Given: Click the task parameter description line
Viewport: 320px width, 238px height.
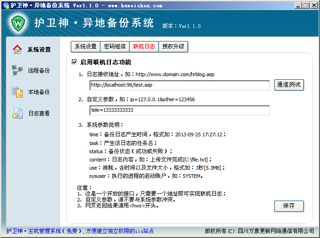Looking at the screenshot, I should click(123, 143).
